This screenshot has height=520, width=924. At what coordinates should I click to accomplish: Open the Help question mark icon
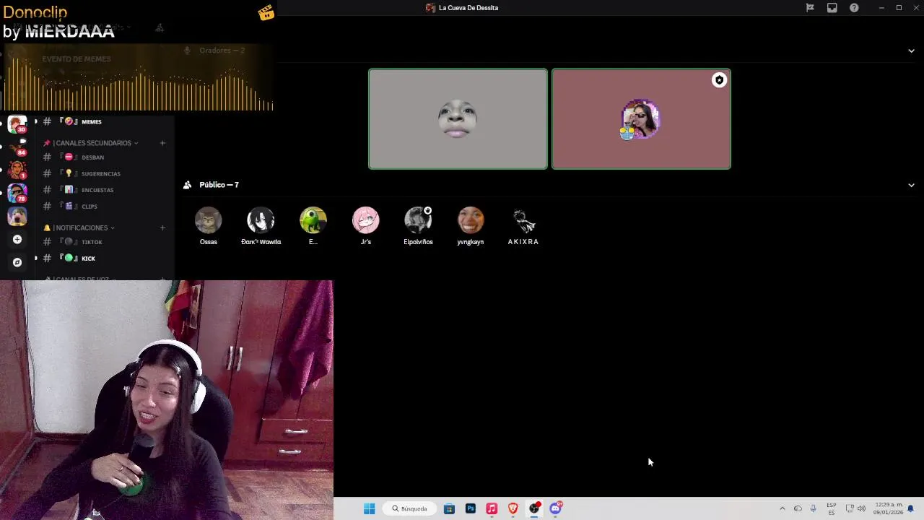pos(854,8)
